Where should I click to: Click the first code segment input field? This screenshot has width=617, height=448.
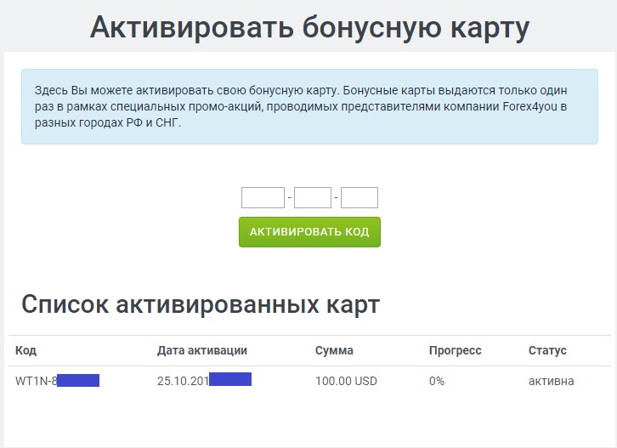263,198
